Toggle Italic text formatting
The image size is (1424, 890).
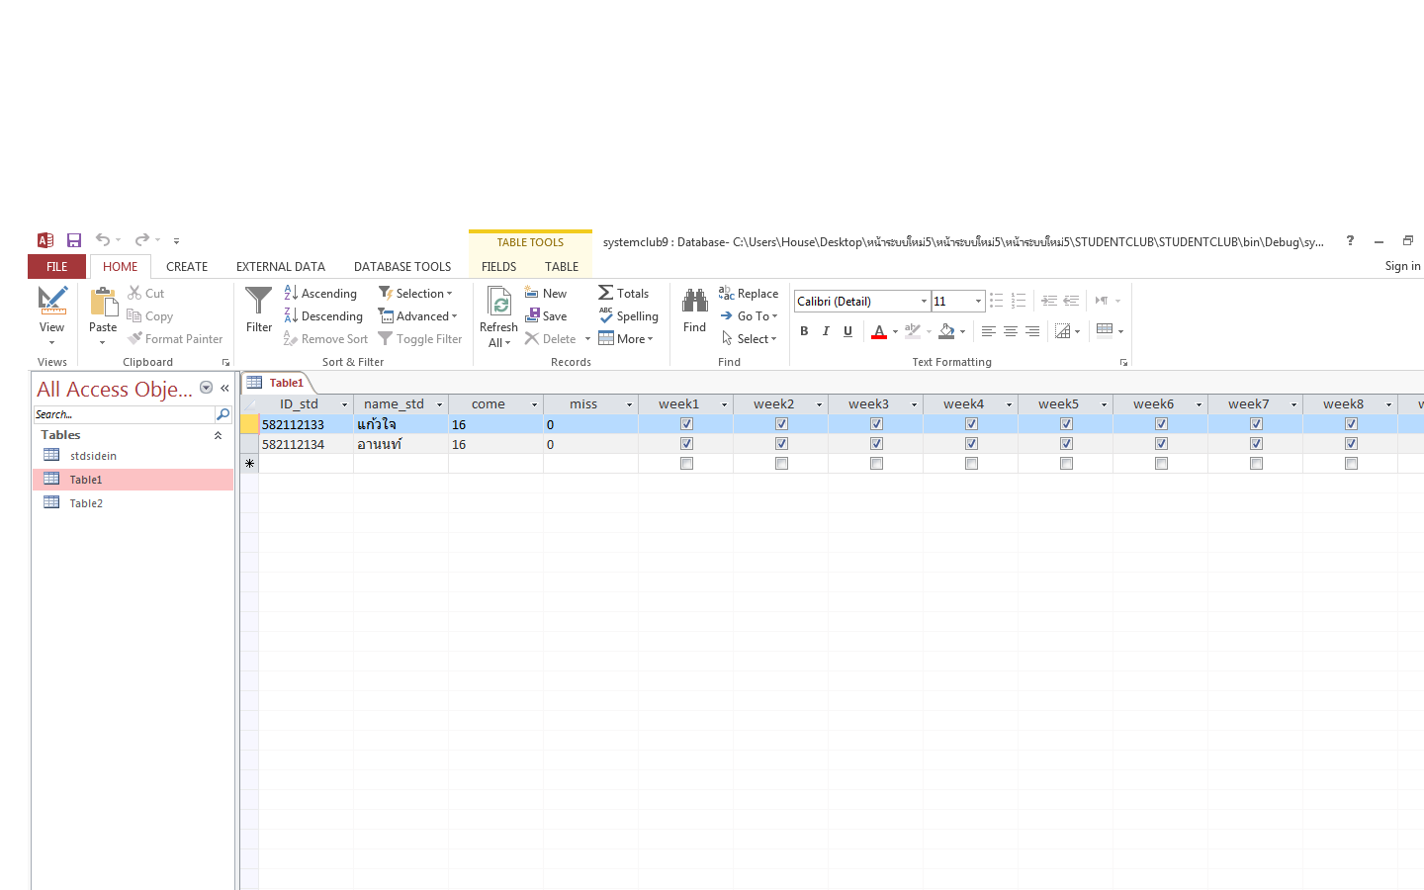826,331
